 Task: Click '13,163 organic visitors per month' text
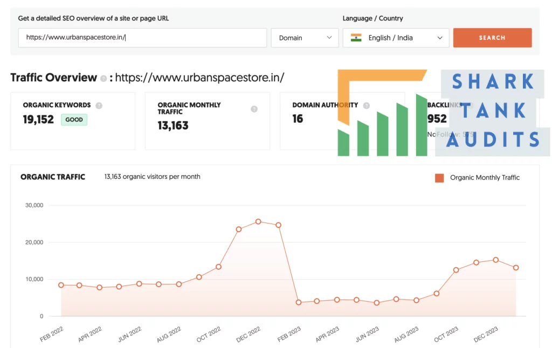click(x=152, y=177)
